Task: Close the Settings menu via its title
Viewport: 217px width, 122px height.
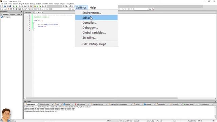Action: click(x=81, y=7)
